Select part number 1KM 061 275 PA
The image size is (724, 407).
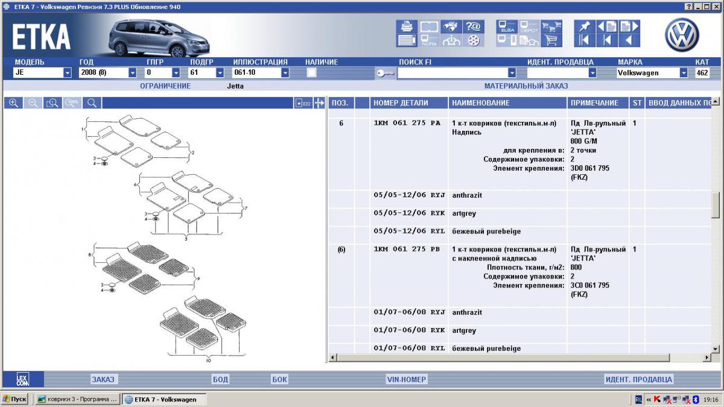point(407,123)
